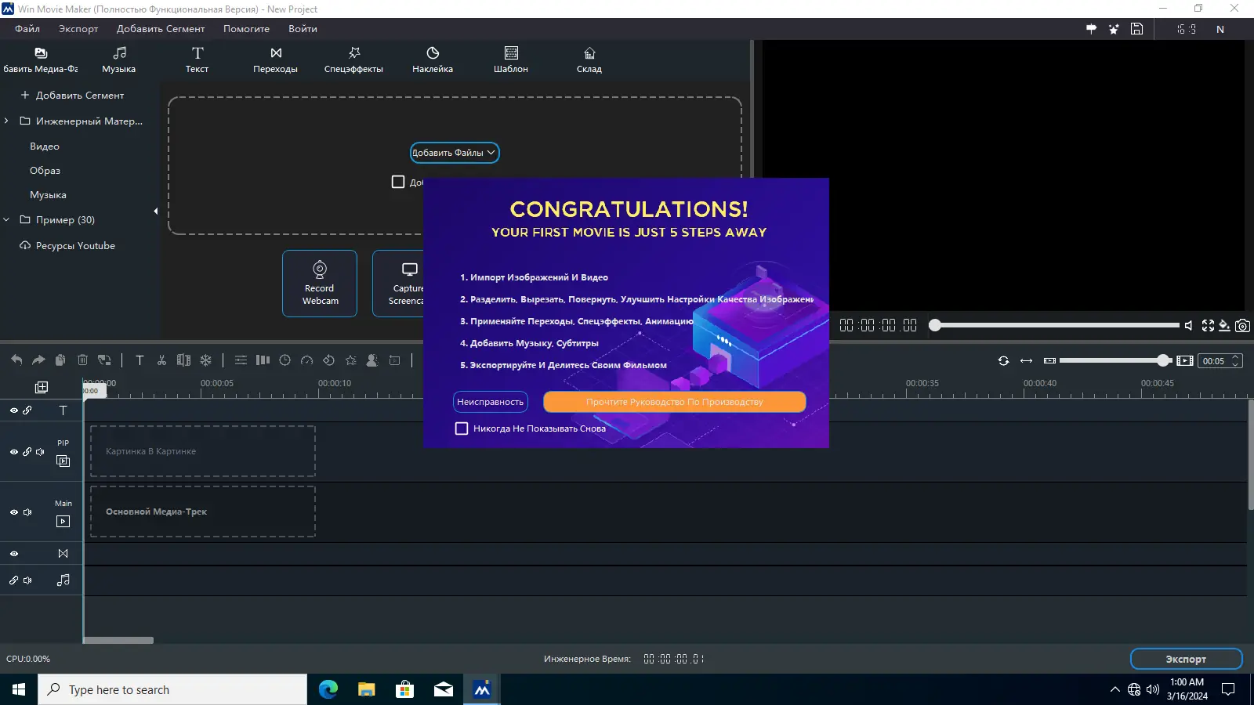Viewport: 1254px width, 705px height.
Task: Open the Файл menu
Action: 27,29
